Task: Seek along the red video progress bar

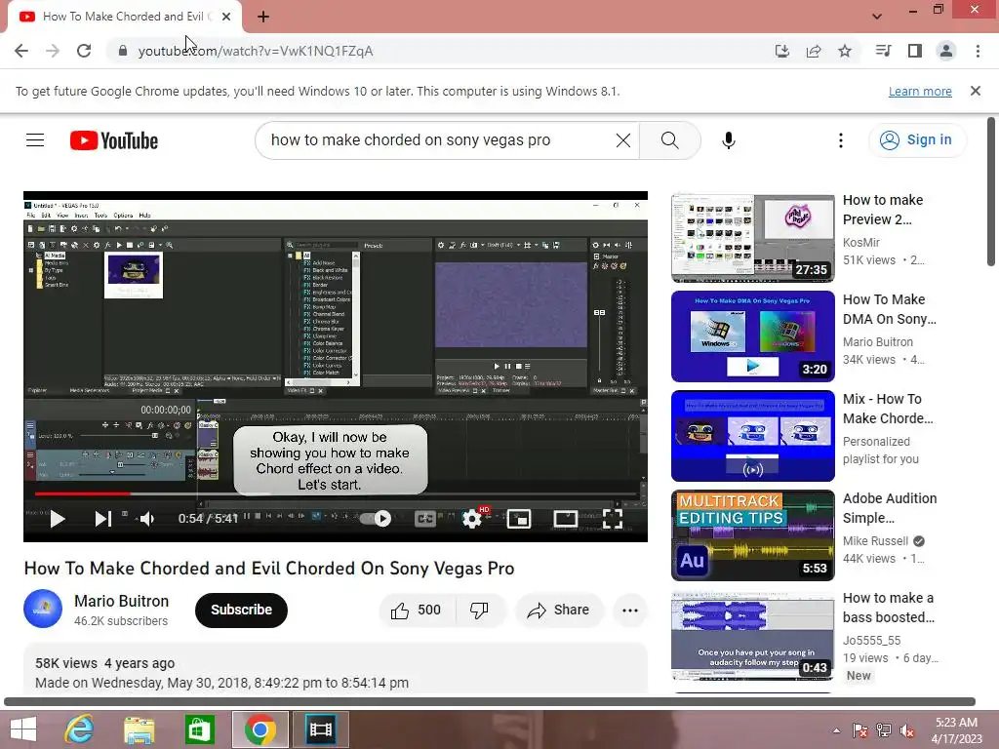Action: click(x=336, y=493)
